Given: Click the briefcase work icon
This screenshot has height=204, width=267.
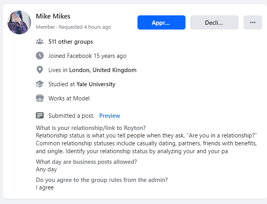Looking at the screenshot, I should coord(40,98).
